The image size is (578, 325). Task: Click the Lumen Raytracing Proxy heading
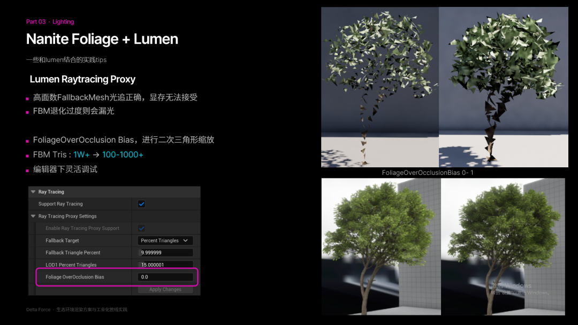point(82,79)
